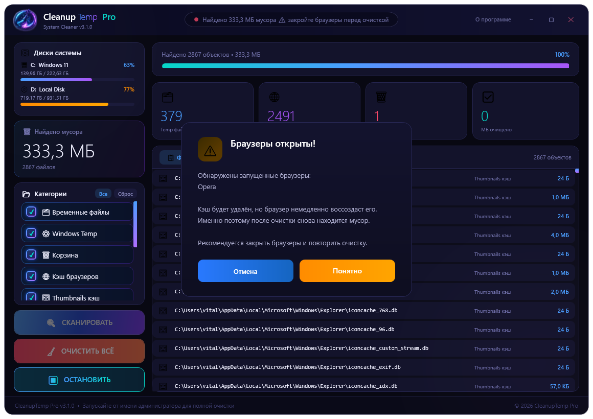593x419 pixels.
Task: Click the file list scrollbar thumb
Action: tap(577, 171)
